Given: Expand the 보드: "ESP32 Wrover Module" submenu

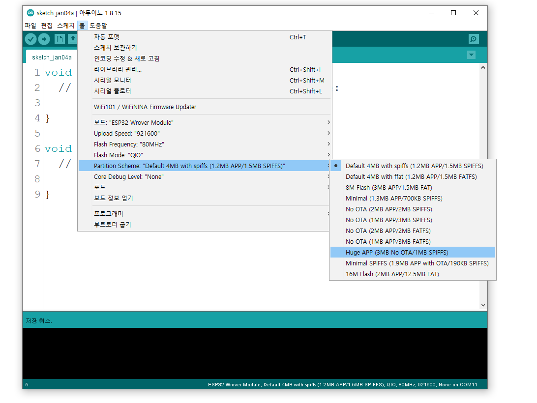Looking at the screenshot, I should coord(205,122).
